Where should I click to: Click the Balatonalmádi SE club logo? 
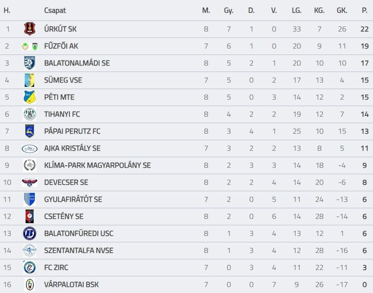tap(29, 63)
